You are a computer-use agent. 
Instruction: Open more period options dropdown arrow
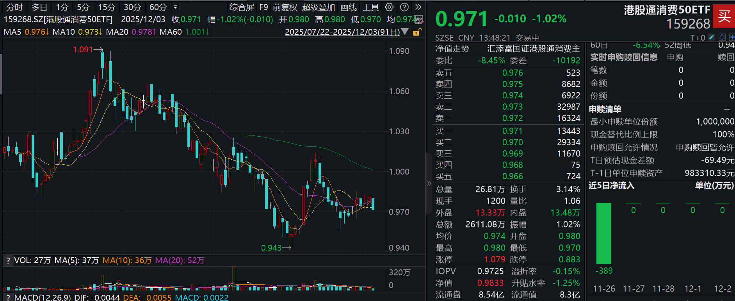(175, 7)
